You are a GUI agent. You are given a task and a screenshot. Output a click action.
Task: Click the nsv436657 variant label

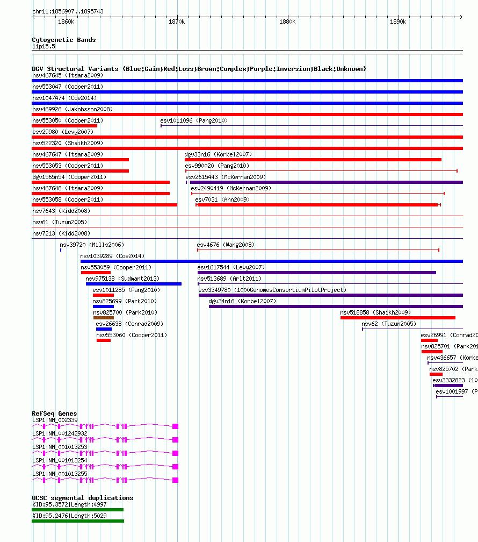452,358
